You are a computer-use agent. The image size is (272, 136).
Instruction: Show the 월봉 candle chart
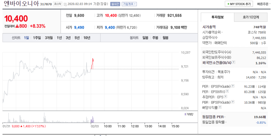click(165, 38)
